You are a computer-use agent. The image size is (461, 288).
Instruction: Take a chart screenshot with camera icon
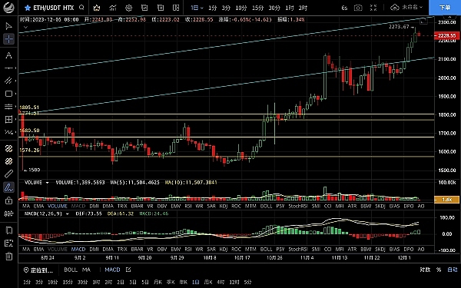point(358,8)
